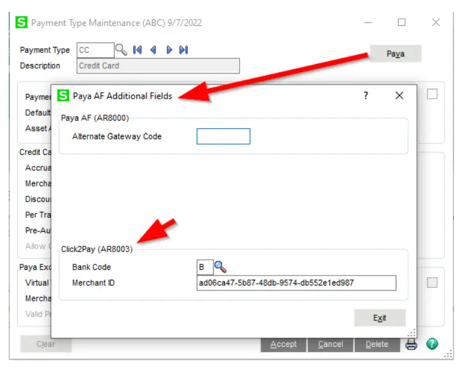Viewport: 465px width, 372px height.
Task: Focus the Alternate Gateway Code field
Action: pos(223,136)
